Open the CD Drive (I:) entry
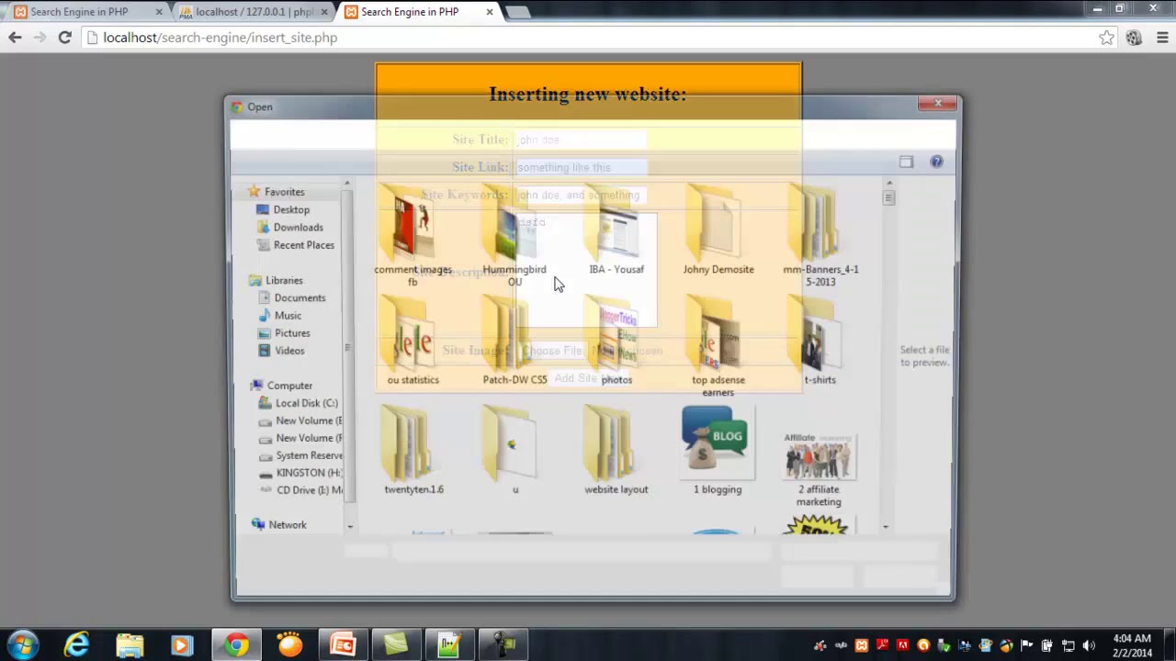Screen dimensions: 1176x661 (x=309, y=490)
